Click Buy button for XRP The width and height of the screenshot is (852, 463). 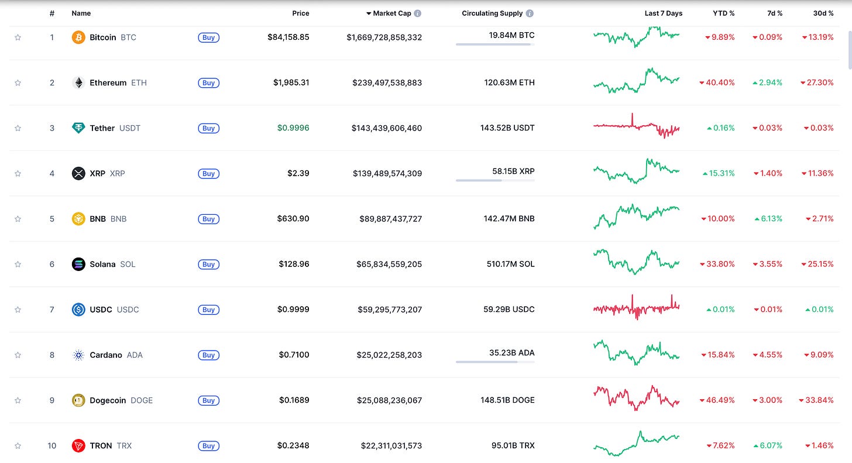coord(209,173)
